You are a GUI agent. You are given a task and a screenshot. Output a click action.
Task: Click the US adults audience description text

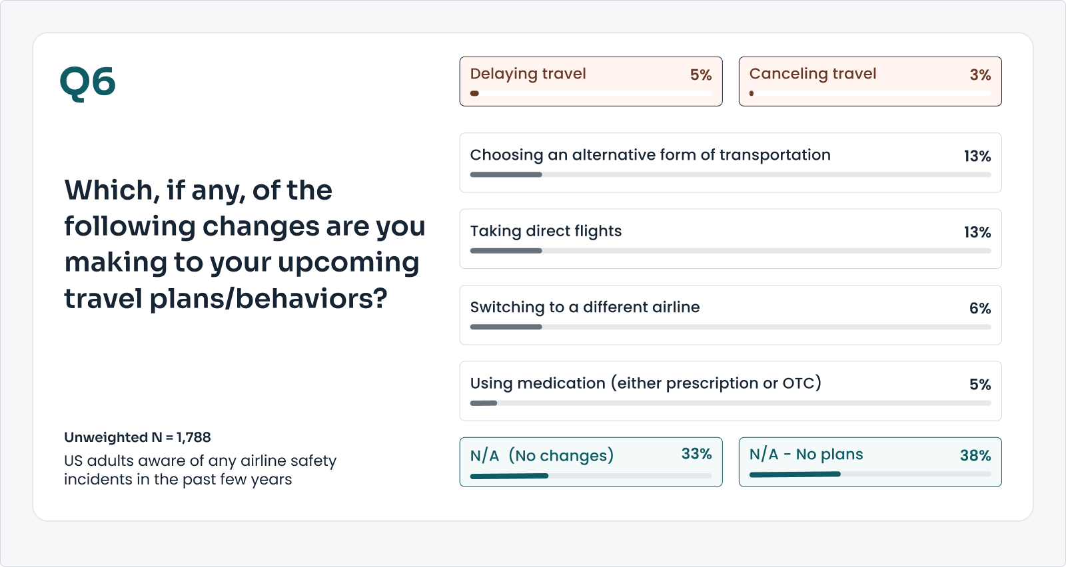pyautogui.click(x=200, y=470)
